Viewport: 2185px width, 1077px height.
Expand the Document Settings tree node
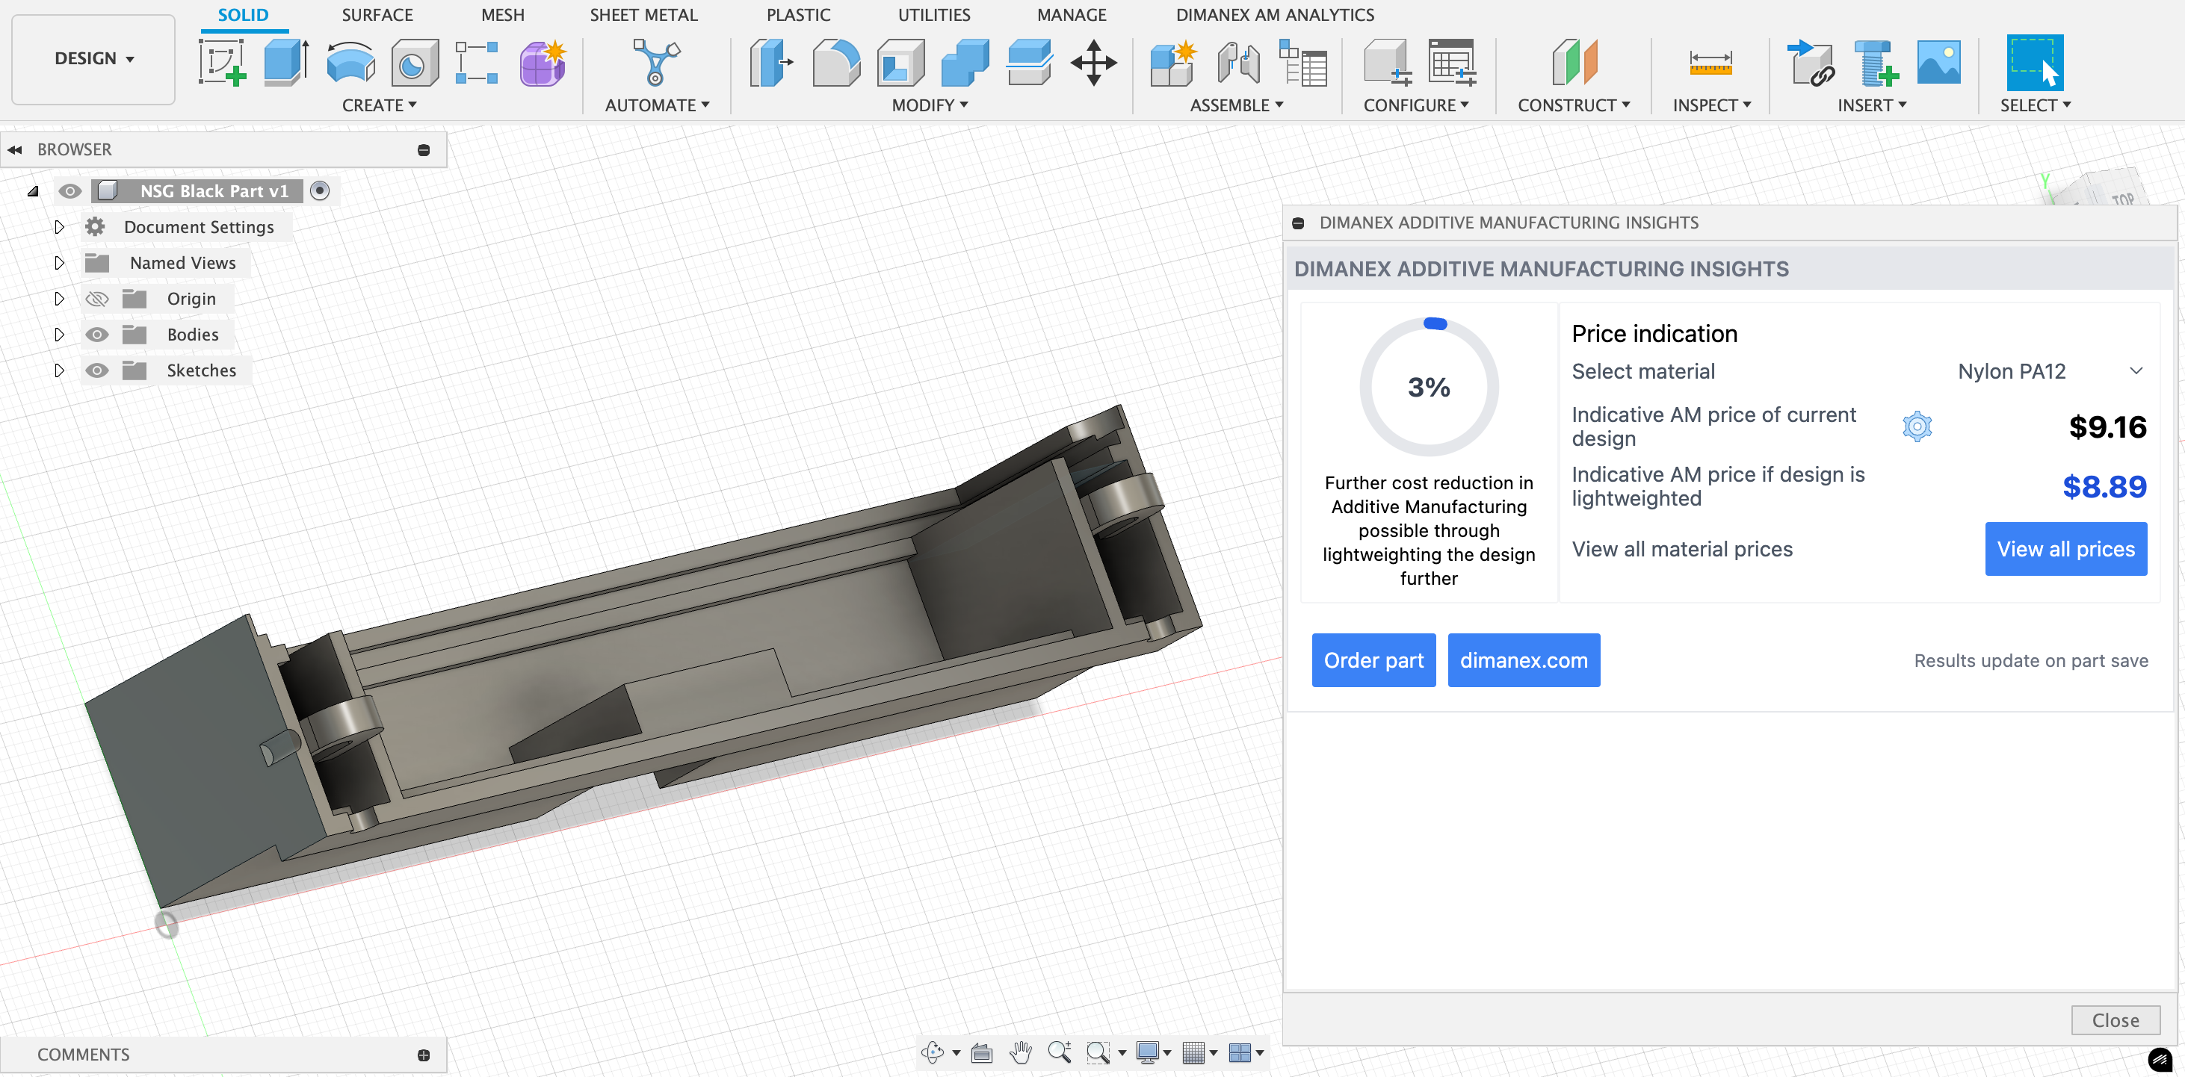pyautogui.click(x=58, y=227)
